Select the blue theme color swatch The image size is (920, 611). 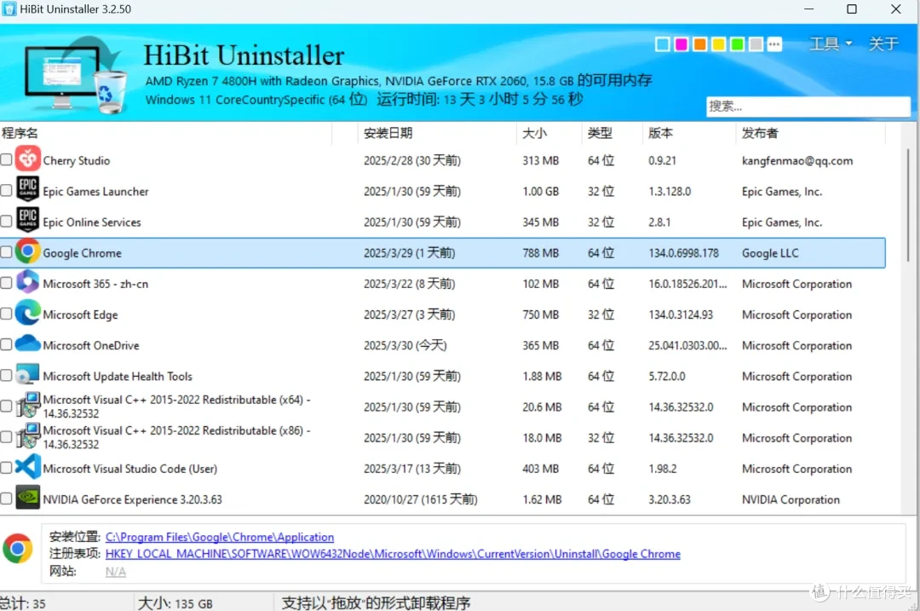663,44
